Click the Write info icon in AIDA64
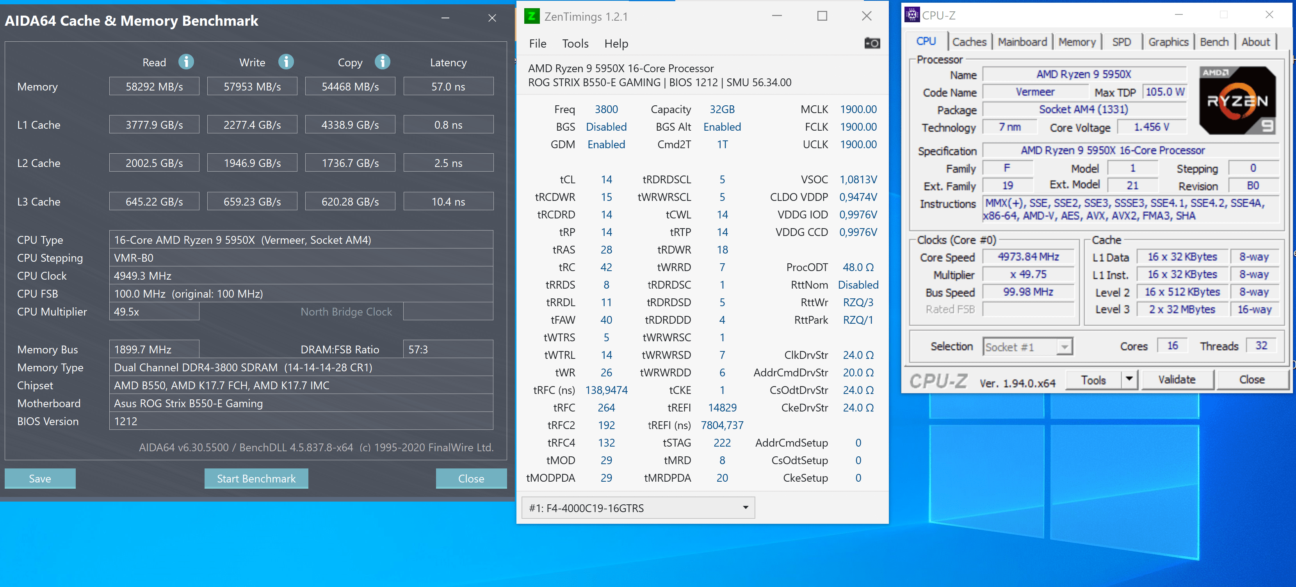 pyautogui.click(x=286, y=62)
